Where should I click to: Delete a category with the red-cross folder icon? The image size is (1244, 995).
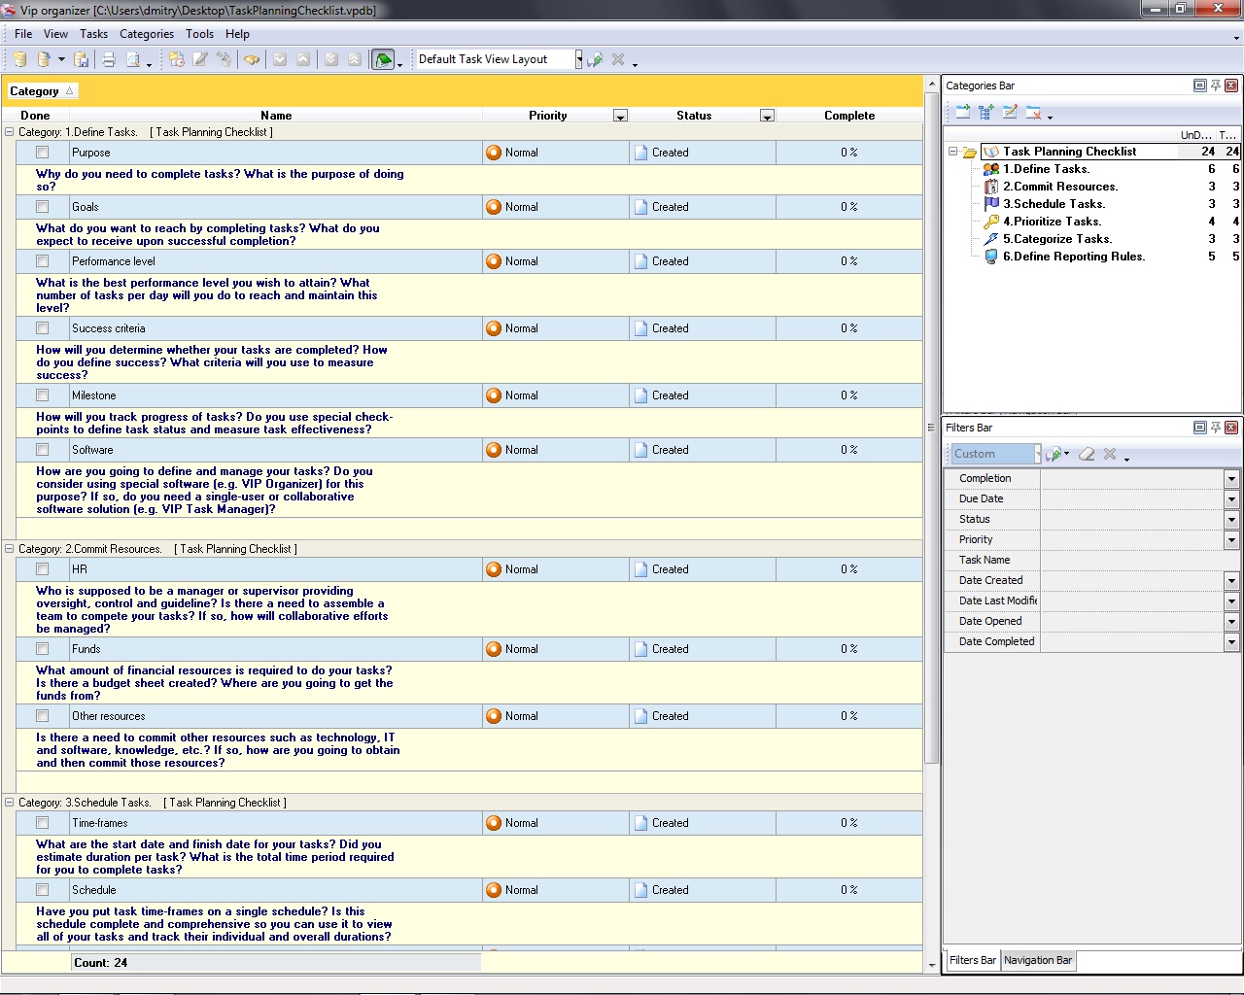pyautogui.click(x=1033, y=113)
